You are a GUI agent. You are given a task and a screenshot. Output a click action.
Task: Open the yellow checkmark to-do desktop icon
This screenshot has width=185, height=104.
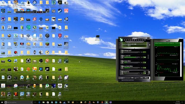(x=47, y=53)
